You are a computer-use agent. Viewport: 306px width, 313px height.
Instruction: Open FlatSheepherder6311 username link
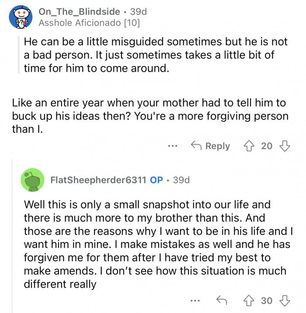tap(98, 180)
